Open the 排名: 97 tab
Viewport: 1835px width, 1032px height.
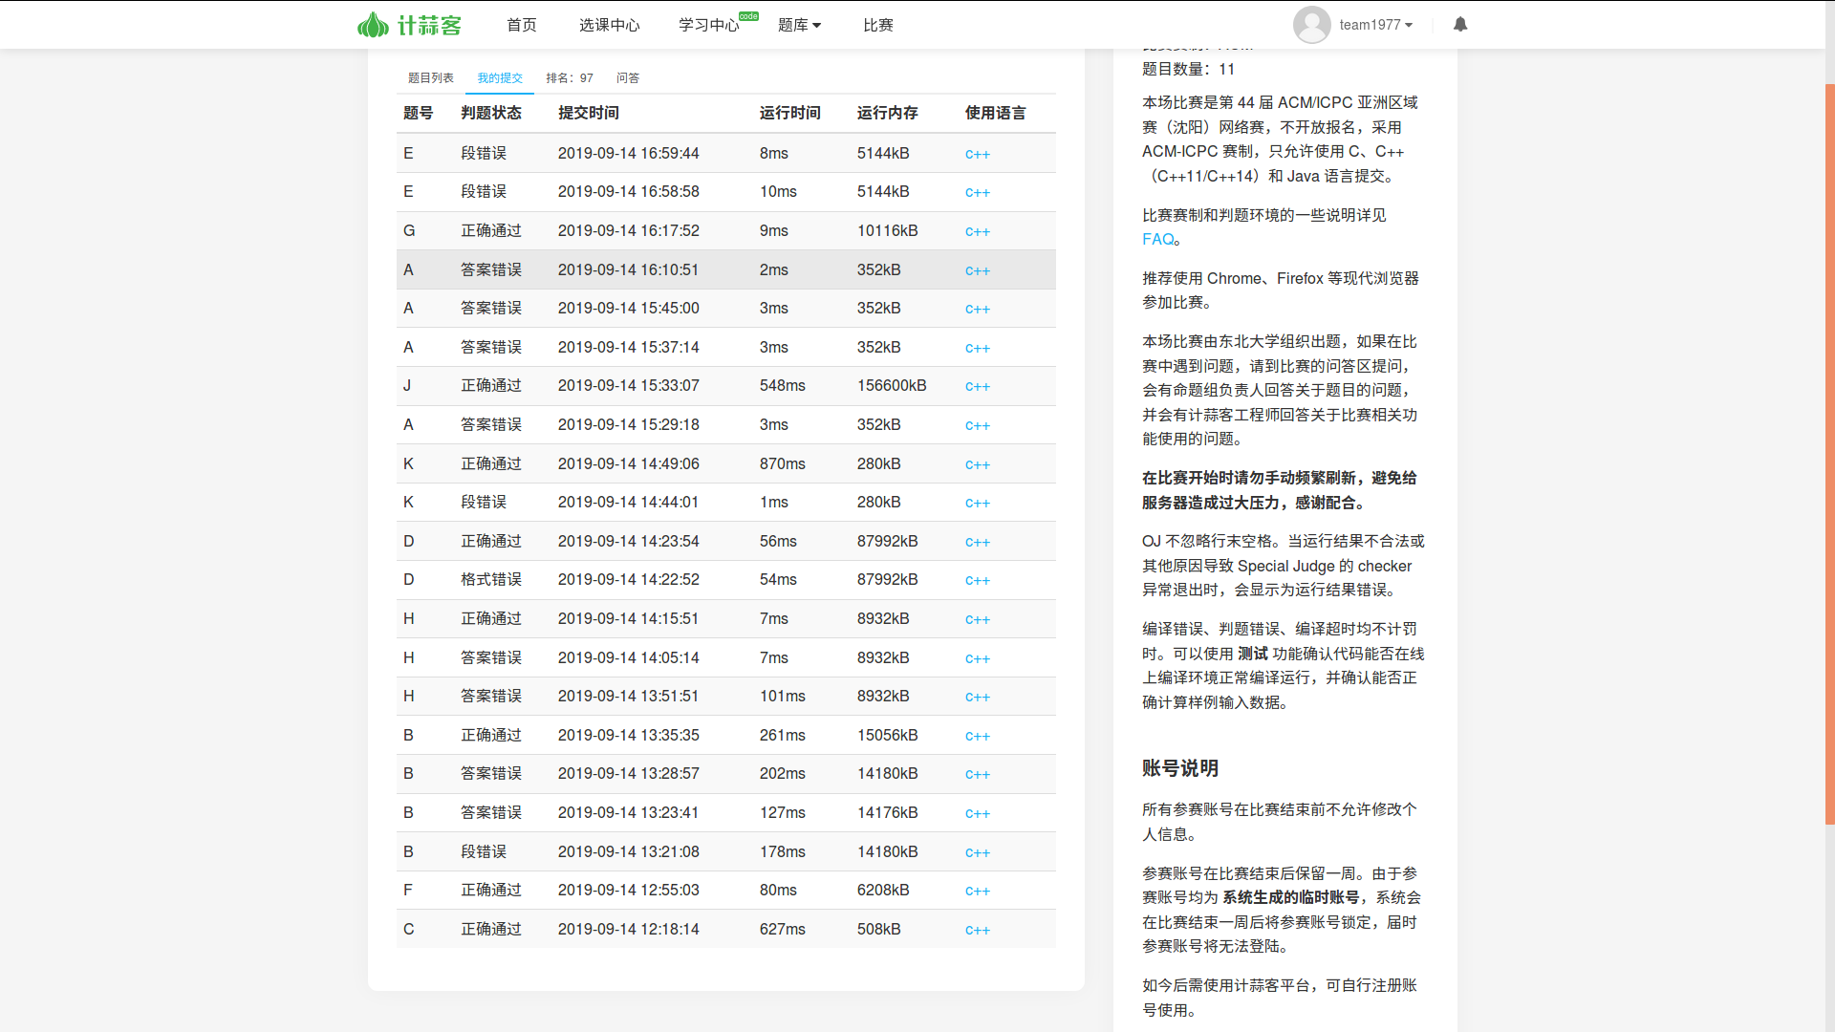pyautogui.click(x=570, y=77)
